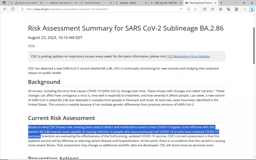Open CDC Respiratory Virus Updates link
This screenshot has width=256, height=160.
[x=188, y=56]
